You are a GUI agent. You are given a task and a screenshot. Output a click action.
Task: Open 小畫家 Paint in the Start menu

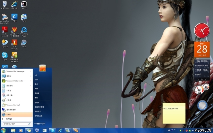[17, 100]
